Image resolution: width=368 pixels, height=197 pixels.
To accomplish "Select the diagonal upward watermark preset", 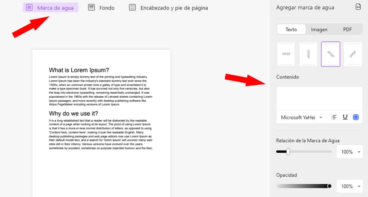I will point(353,54).
